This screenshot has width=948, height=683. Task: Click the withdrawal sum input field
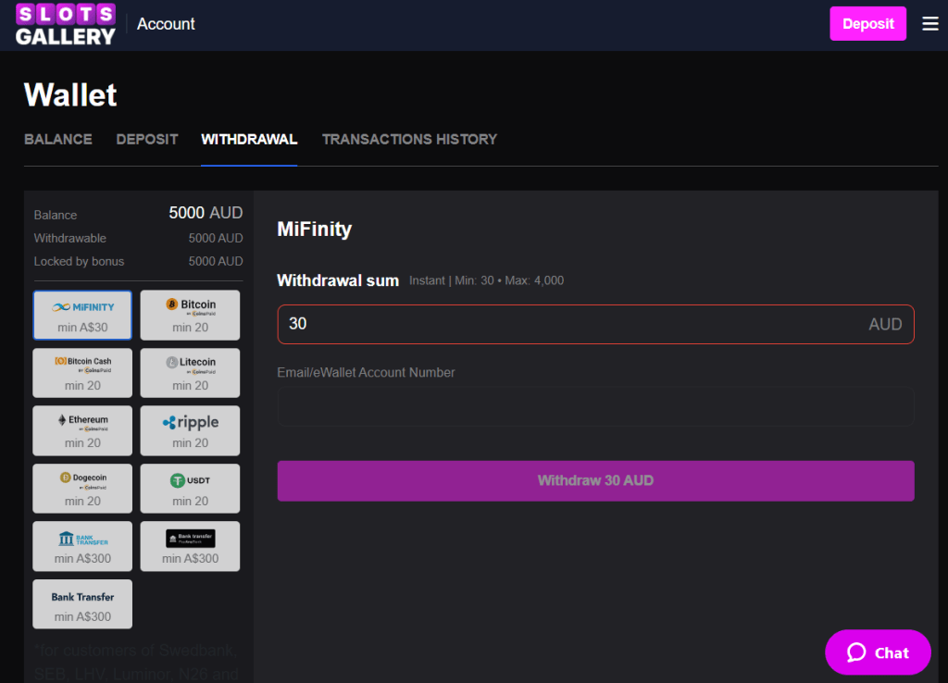[x=595, y=325]
